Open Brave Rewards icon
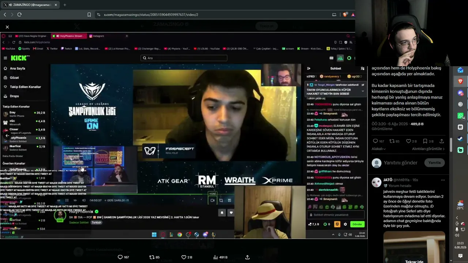468x263 pixels. click(353, 15)
